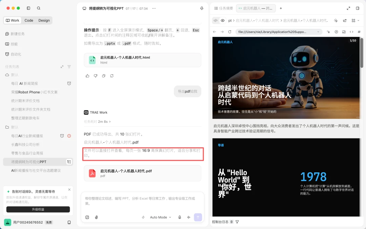
Task: Open the conversation's three-dots more menu
Action: (x=154, y=8)
